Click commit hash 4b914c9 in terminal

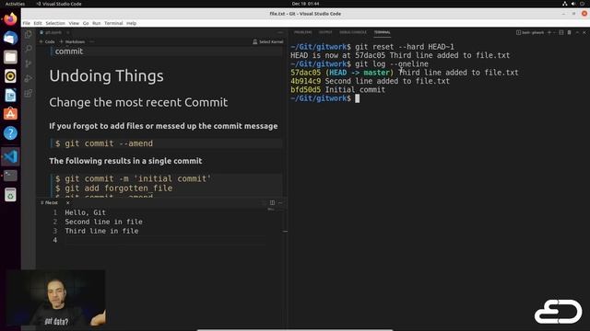[305, 81]
